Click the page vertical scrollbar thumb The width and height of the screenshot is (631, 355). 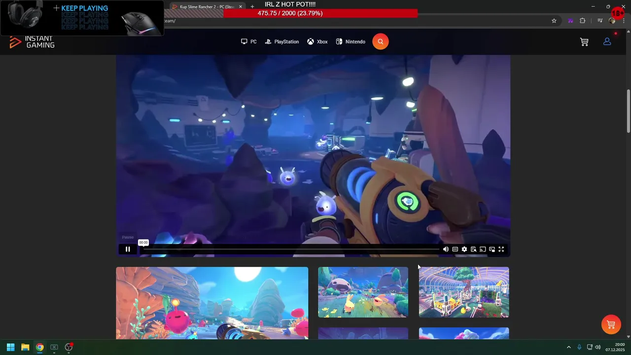coord(629,111)
